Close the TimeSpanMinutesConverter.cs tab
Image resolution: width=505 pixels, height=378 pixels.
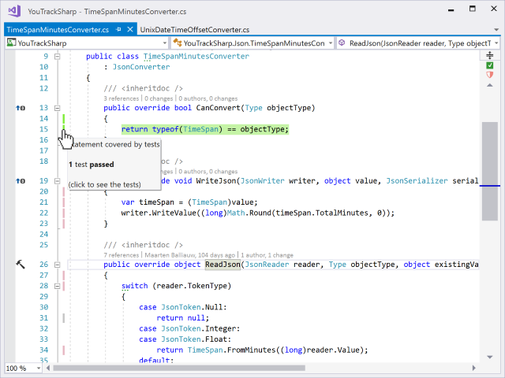(x=129, y=30)
